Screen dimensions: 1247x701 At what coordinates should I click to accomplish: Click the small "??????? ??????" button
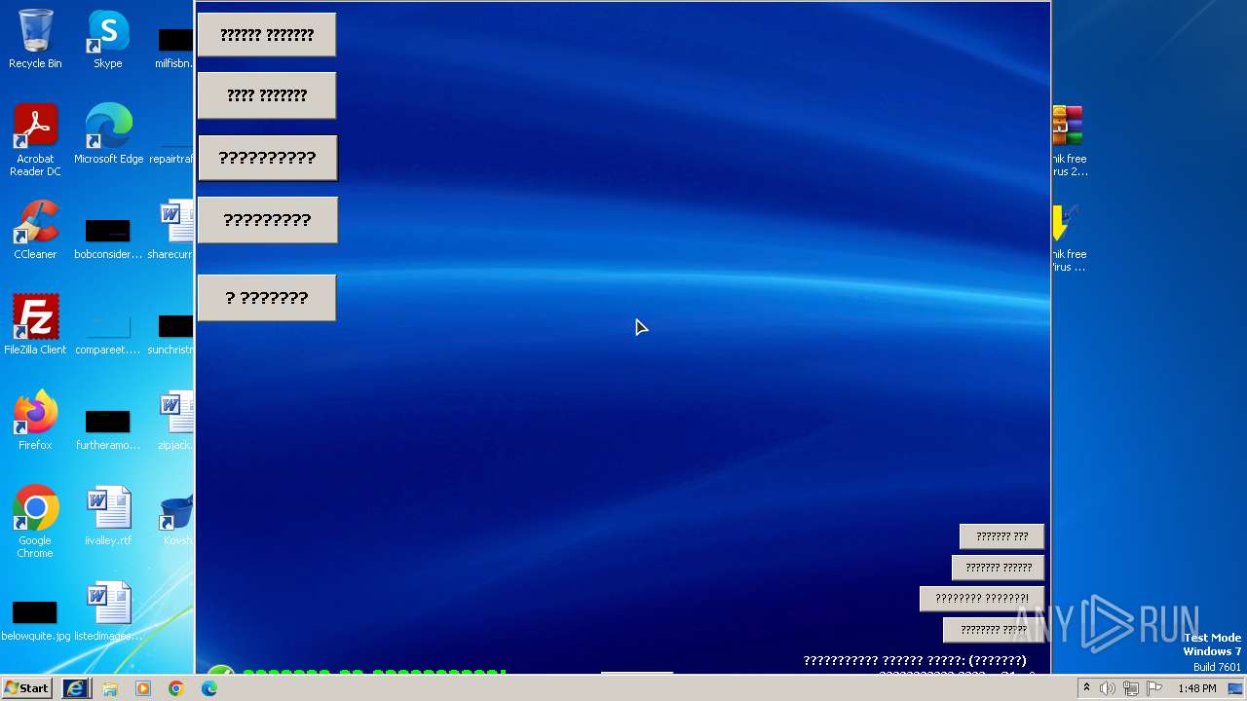pyautogui.click(x=998, y=568)
